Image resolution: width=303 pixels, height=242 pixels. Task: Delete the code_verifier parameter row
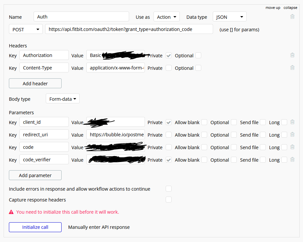[292, 160]
